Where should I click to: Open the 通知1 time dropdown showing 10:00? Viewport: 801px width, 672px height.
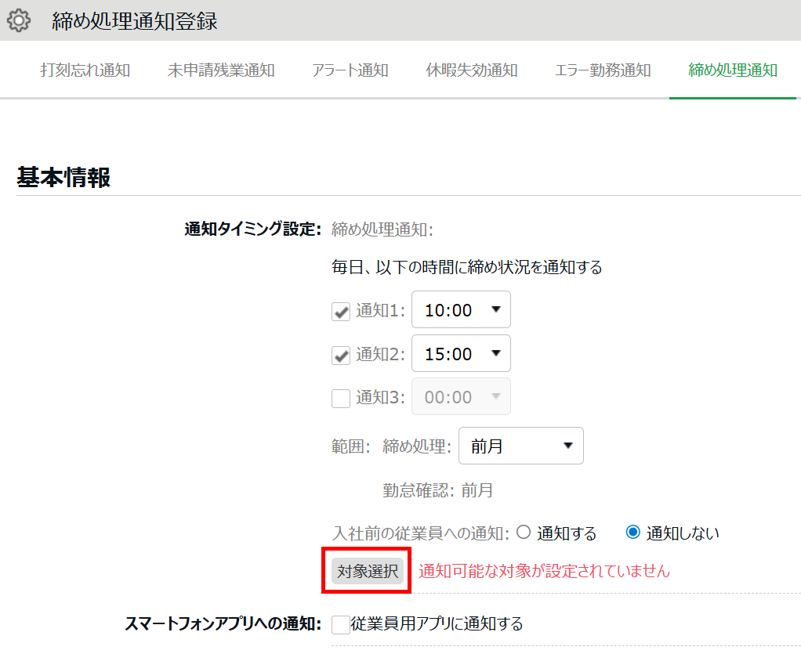tap(461, 309)
